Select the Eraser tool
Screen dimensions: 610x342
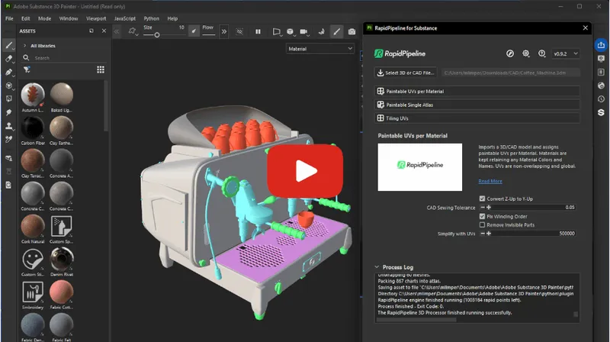coord(8,59)
